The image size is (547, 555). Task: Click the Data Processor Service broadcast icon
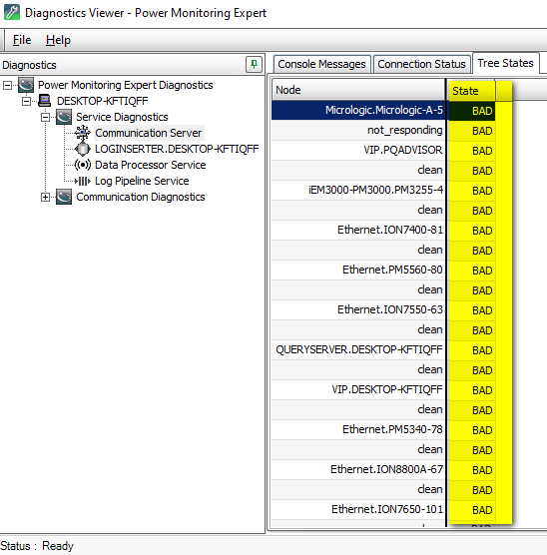coord(83,165)
